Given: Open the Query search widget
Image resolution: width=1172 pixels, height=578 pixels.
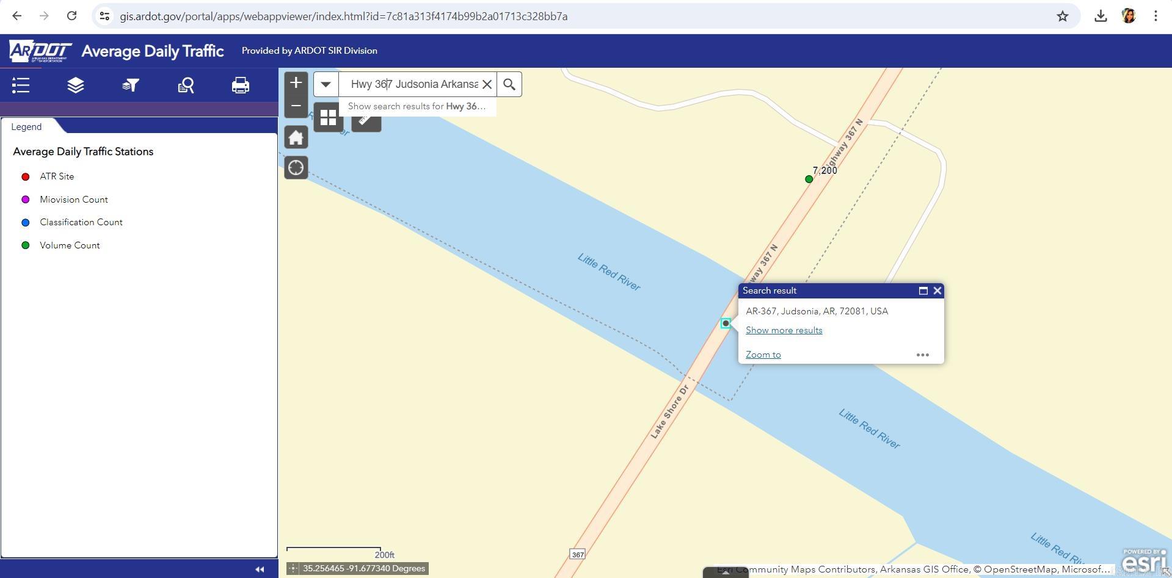Looking at the screenshot, I should [x=186, y=85].
